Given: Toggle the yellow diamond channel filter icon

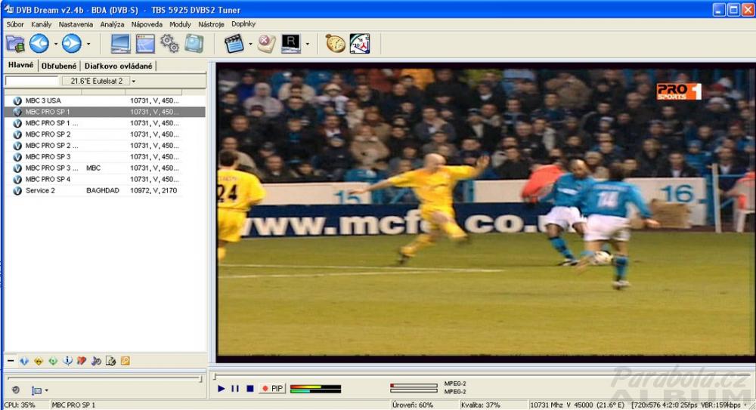Looking at the screenshot, I should click(x=39, y=361).
